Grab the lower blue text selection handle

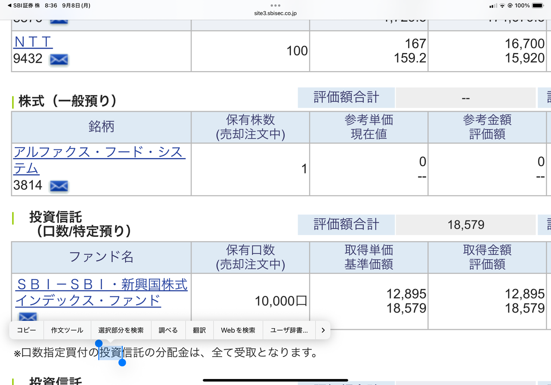click(x=122, y=363)
